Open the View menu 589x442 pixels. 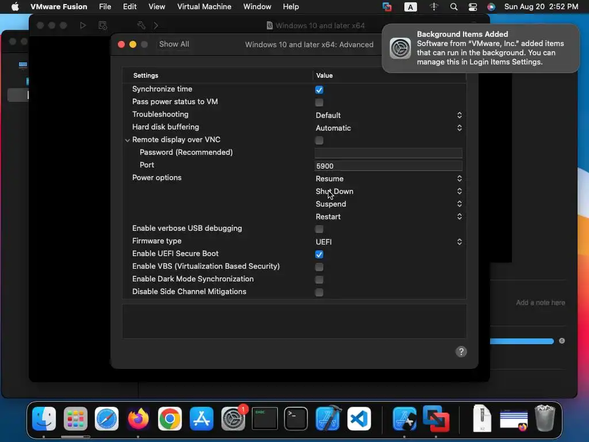156,7
